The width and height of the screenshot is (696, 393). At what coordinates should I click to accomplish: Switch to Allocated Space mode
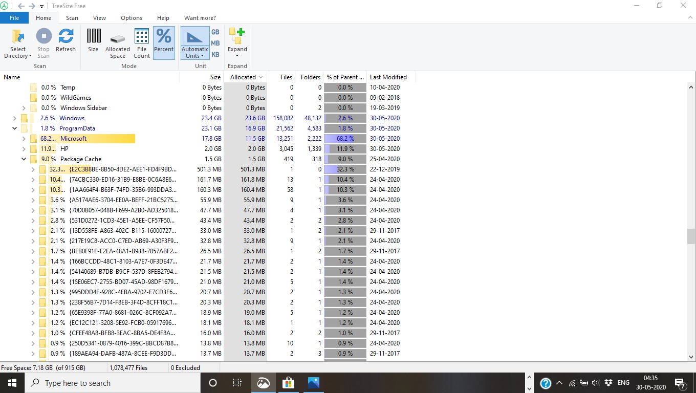point(118,43)
